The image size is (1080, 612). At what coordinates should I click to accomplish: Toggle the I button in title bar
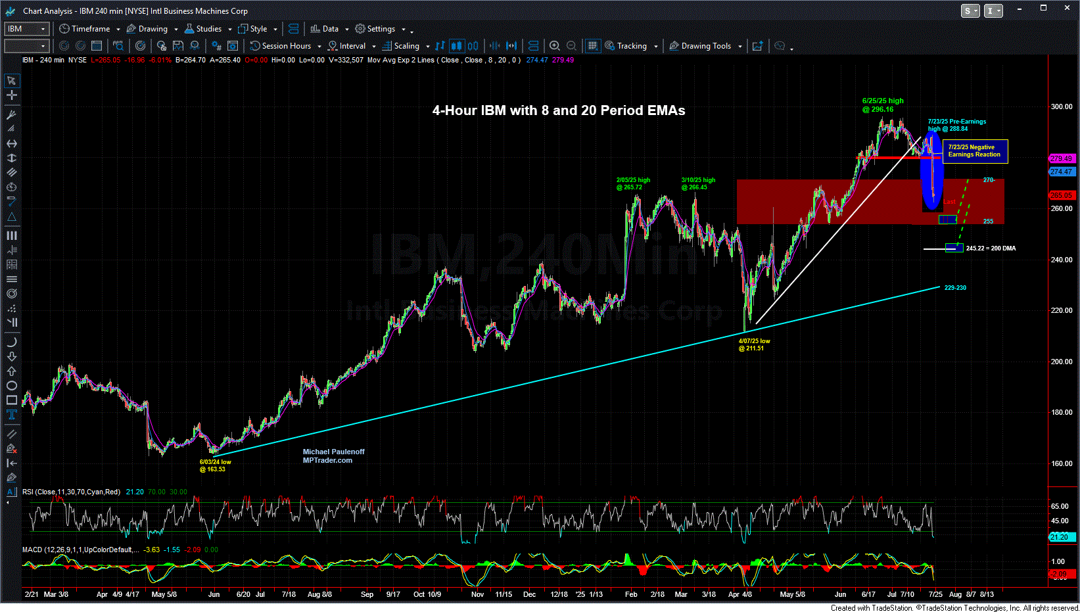pos(993,11)
